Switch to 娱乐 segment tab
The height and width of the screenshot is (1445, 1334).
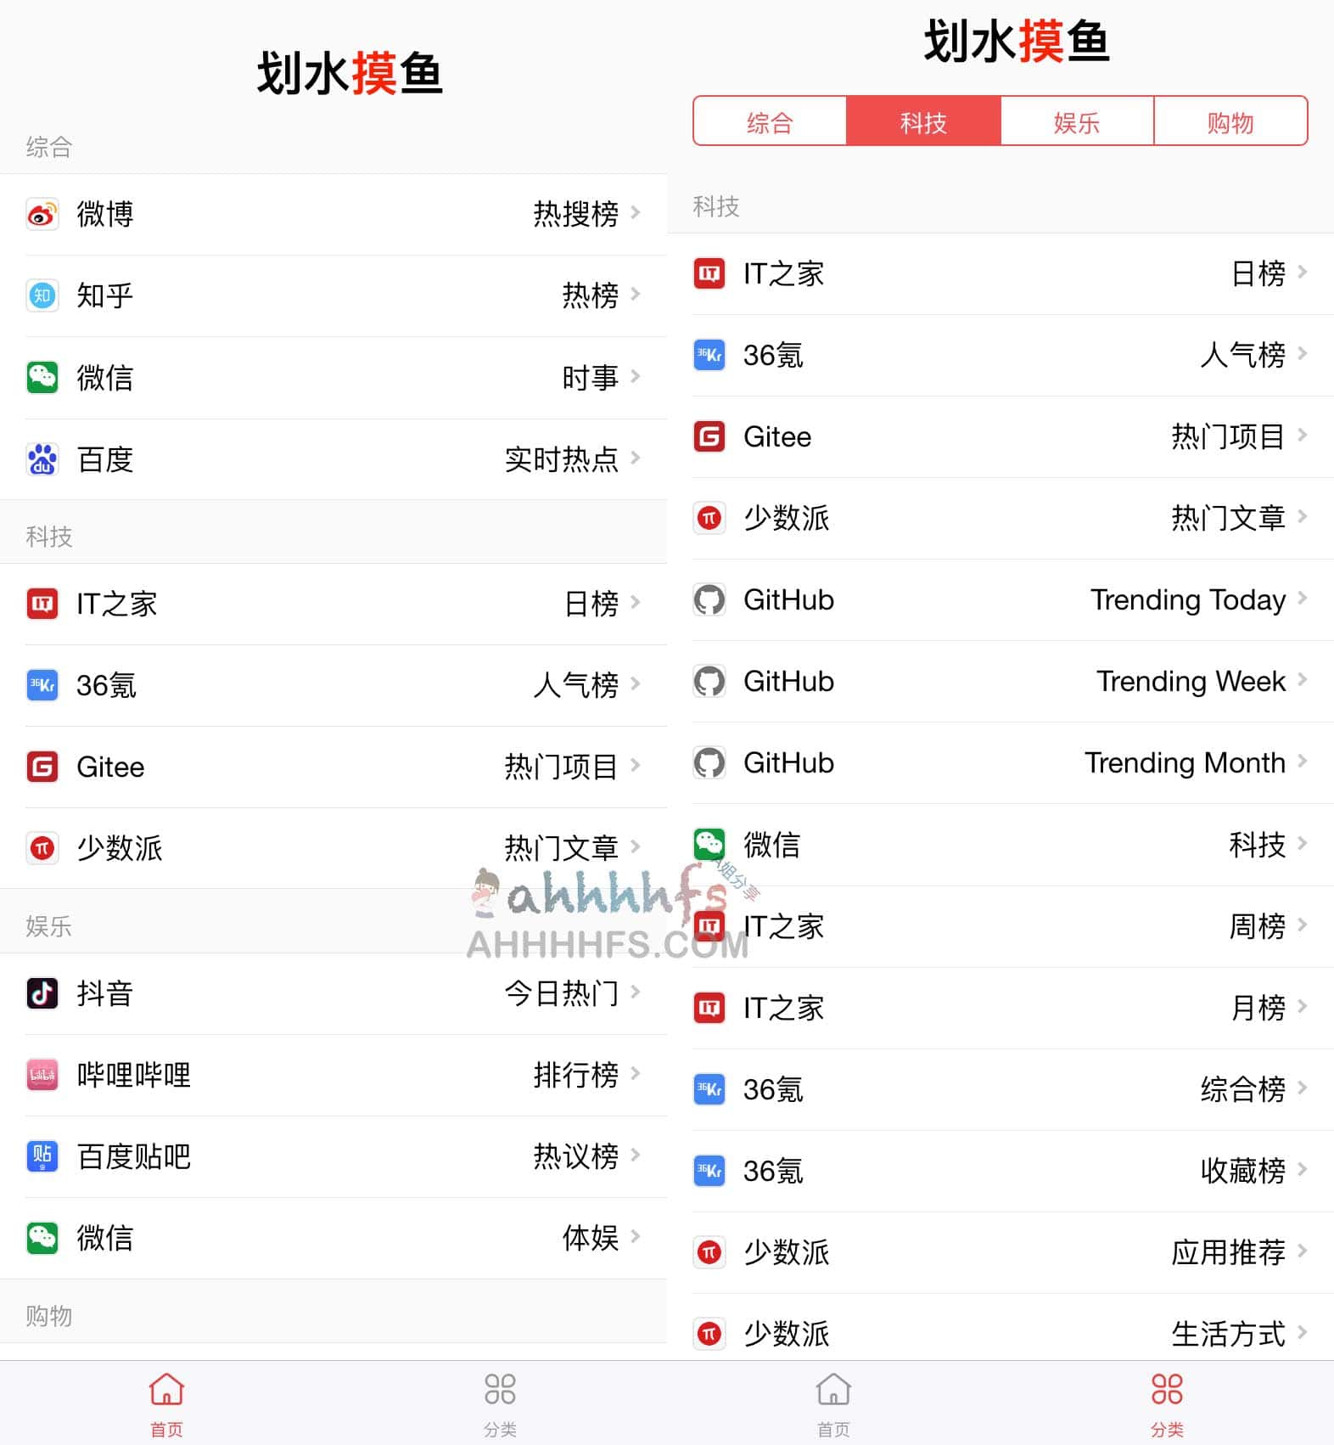(1077, 121)
